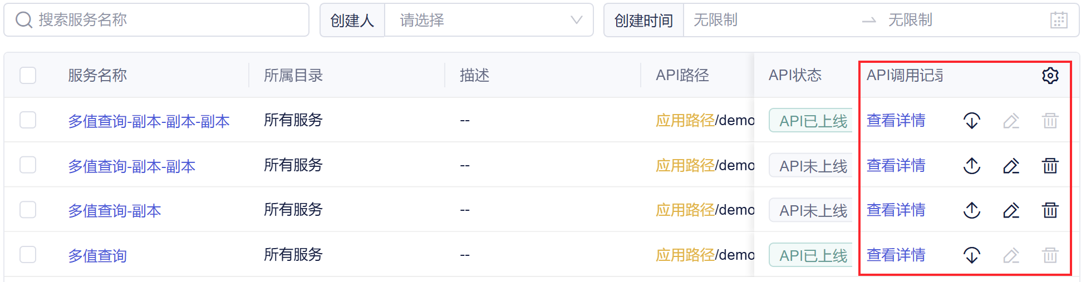Check the 多值查询 row checkbox

coord(28,254)
